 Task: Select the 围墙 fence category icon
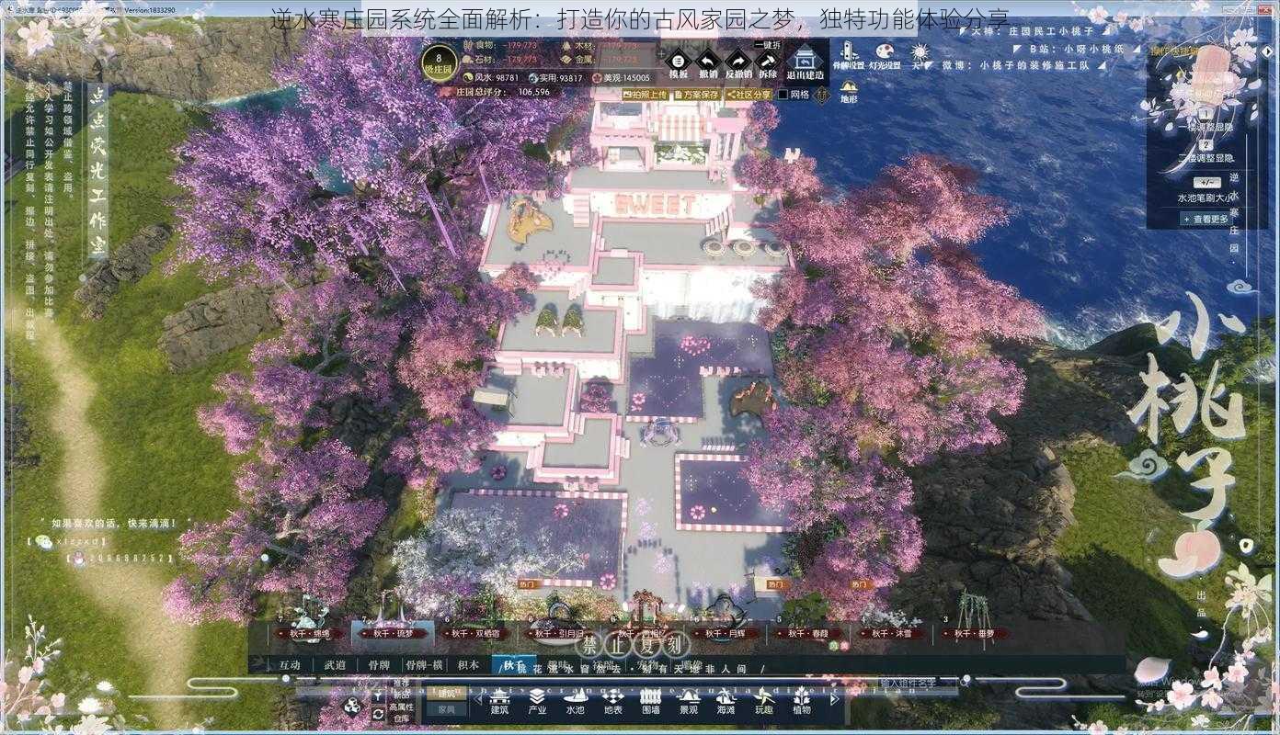tap(650, 702)
